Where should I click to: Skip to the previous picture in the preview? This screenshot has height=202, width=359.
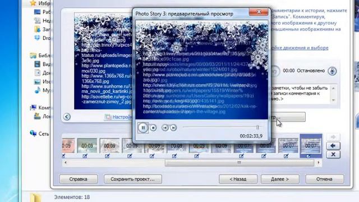pyautogui.click(x=165, y=128)
